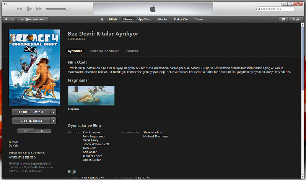Click the vertical scrollbar thumb
Viewport: 306px width, 180px height.
[302, 58]
